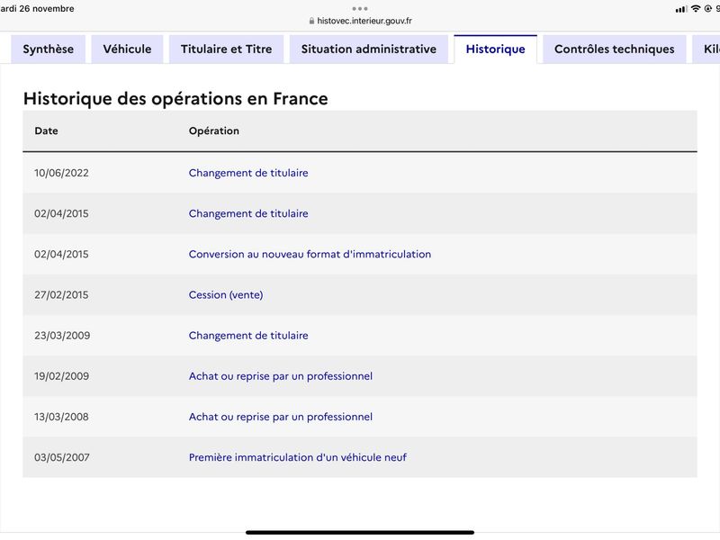Tap the Wi-Fi status icon

[696, 9]
